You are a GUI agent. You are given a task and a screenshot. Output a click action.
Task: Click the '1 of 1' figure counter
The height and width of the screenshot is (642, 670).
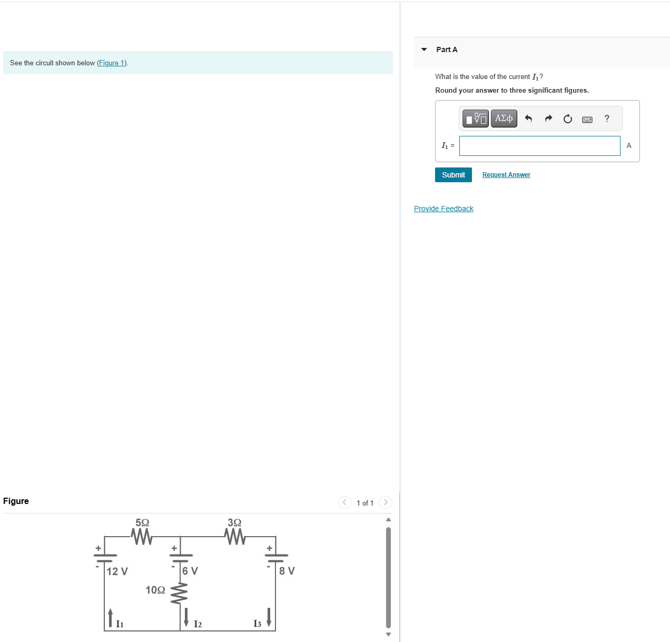(365, 503)
